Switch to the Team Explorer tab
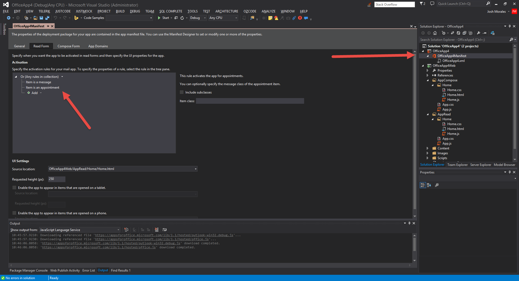The width and height of the screenshot is (519, 281). pyautogui.click(x=457, y=165)
